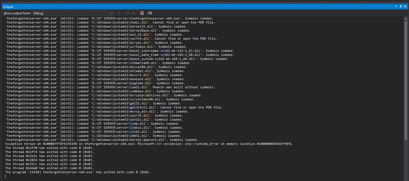Click the thread 0x1ff0 has exited line

click(50, 148)
